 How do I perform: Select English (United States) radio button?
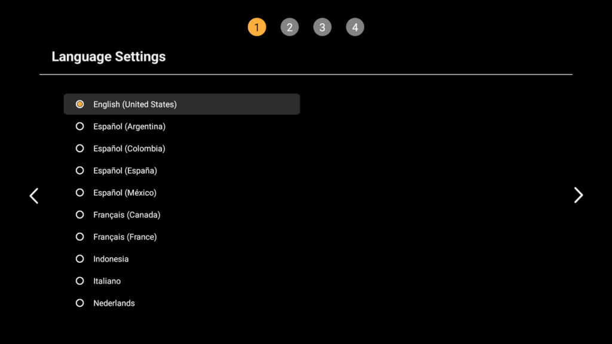coord(79,105)
